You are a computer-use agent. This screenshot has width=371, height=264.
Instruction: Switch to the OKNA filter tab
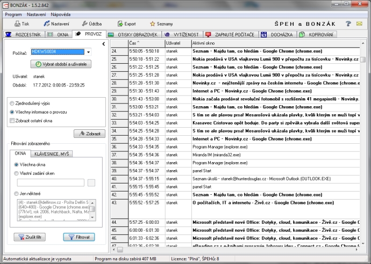point(20,153)
